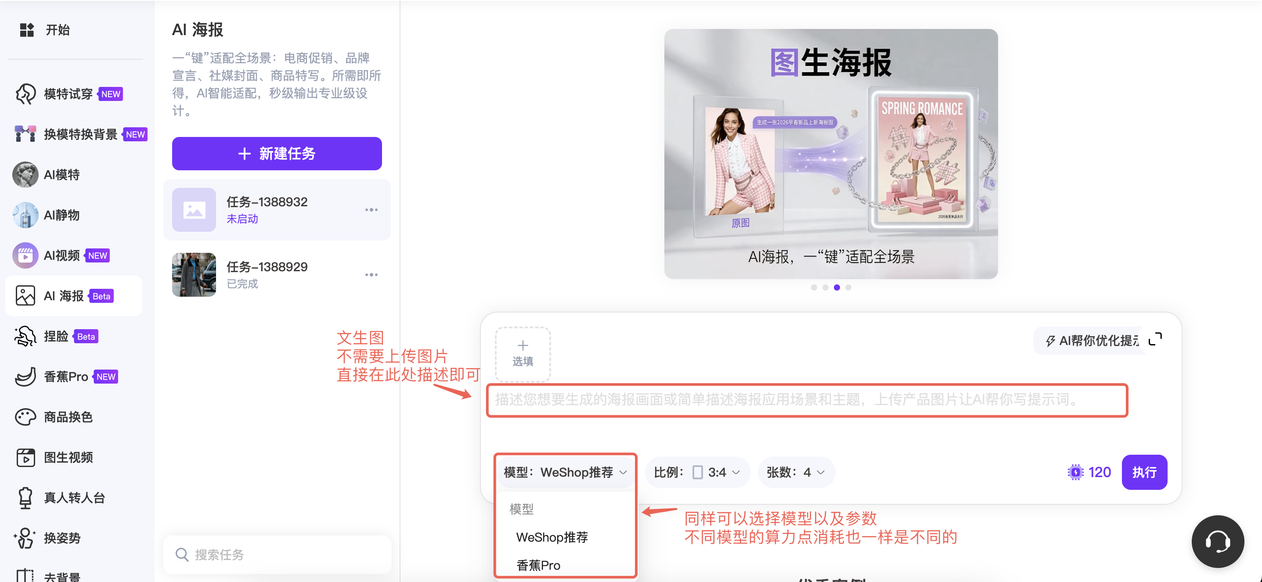
Task: Open the 商品换色 palette icon
Action: coord(25,417)
